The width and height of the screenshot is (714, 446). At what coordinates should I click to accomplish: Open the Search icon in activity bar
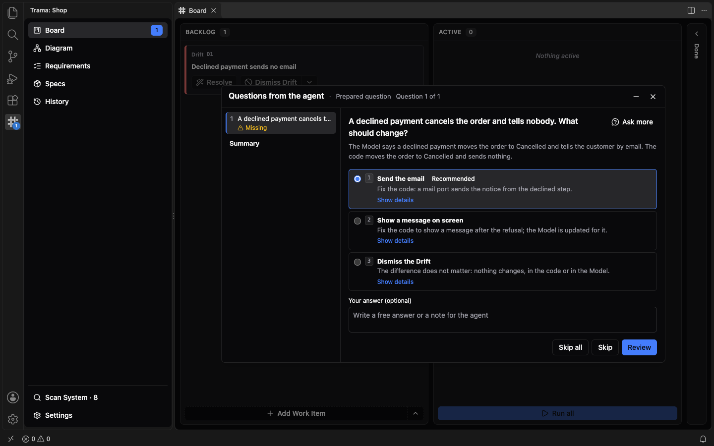coord(13,34)
